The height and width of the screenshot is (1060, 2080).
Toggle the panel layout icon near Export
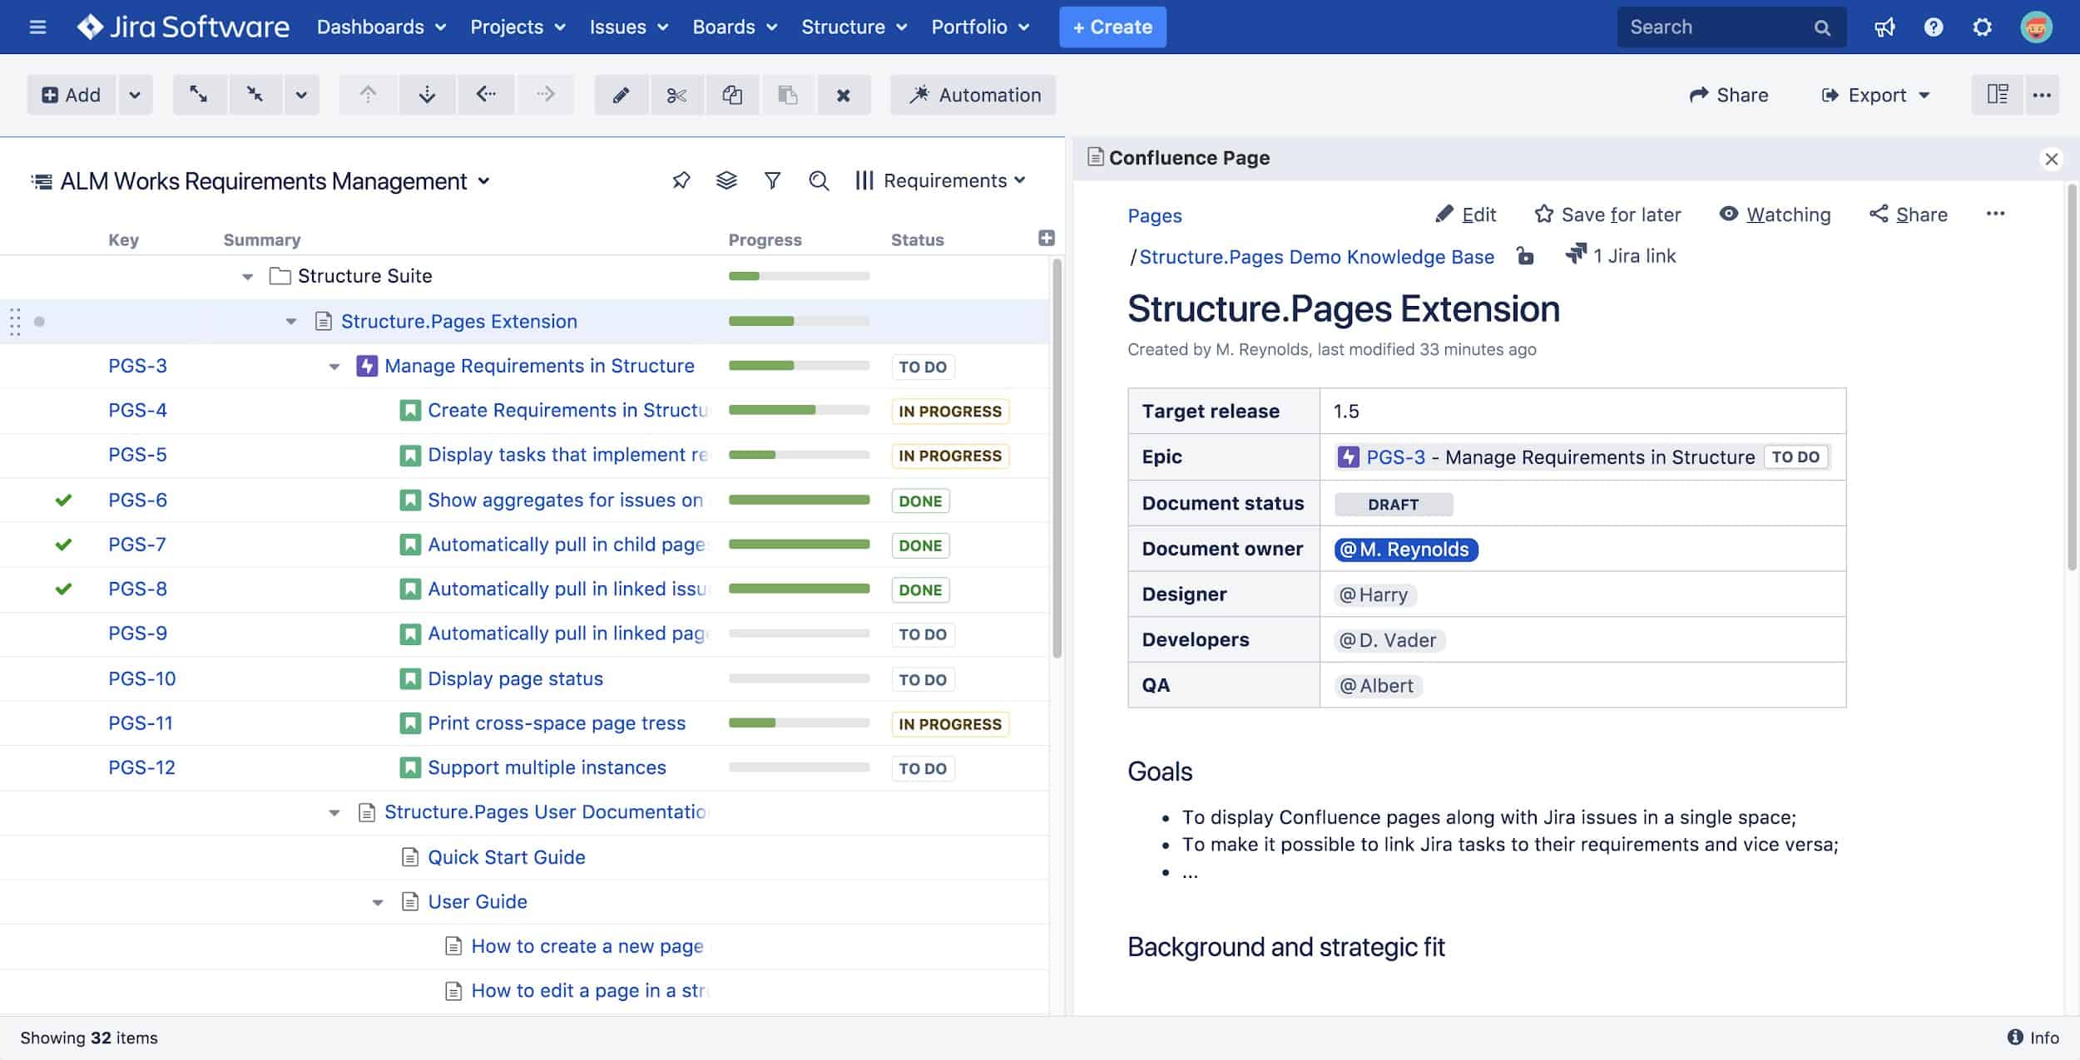[1997, 95]
